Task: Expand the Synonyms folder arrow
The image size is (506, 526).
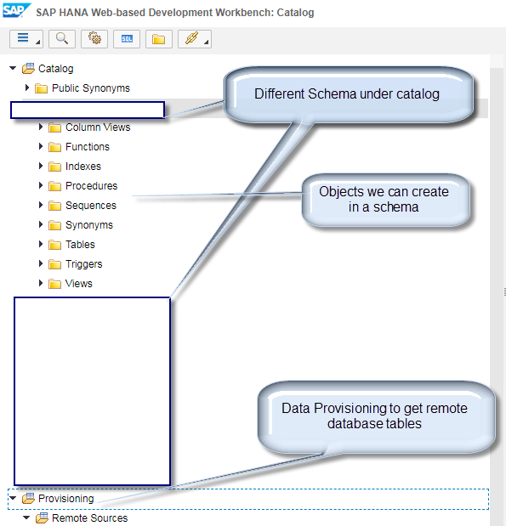Action: [x=41, y=224]
